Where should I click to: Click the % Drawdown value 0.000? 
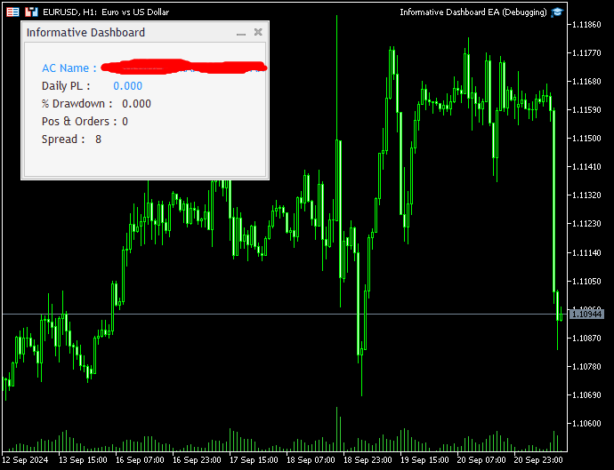(x=137, y=104)
